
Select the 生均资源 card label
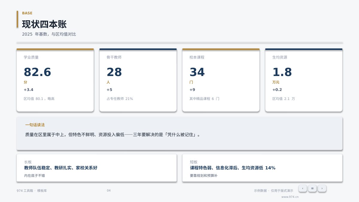tap(280, 57)
